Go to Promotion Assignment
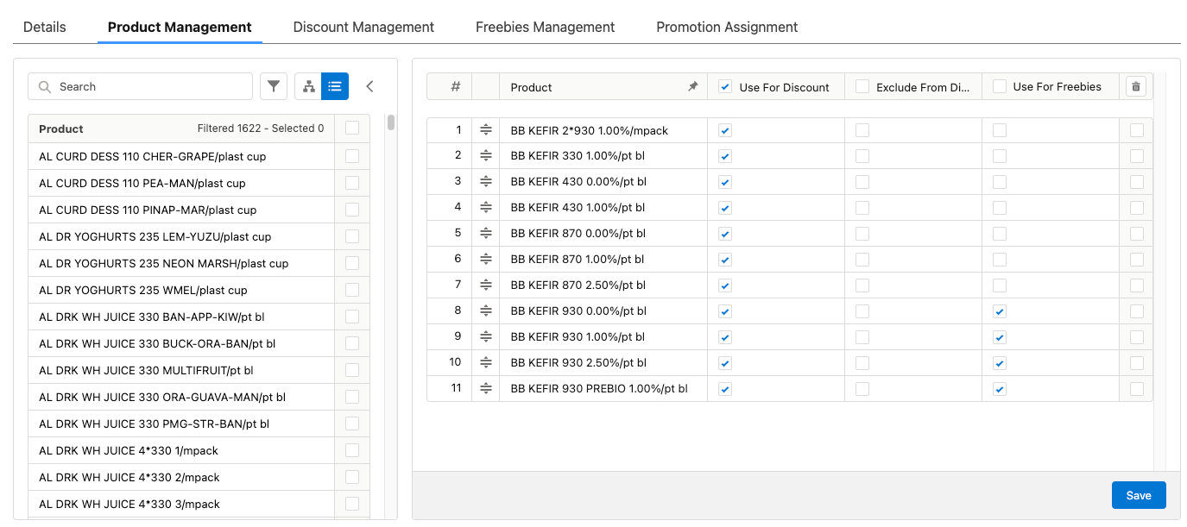1187x527 pixels. click(727, 27)
